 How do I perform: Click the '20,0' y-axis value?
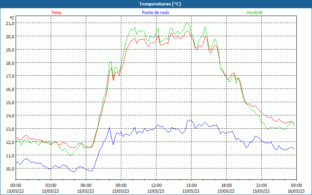point(10,36)
